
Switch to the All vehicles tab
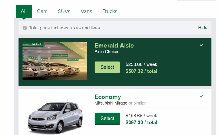pyautogui.click(x=24, y=11)
